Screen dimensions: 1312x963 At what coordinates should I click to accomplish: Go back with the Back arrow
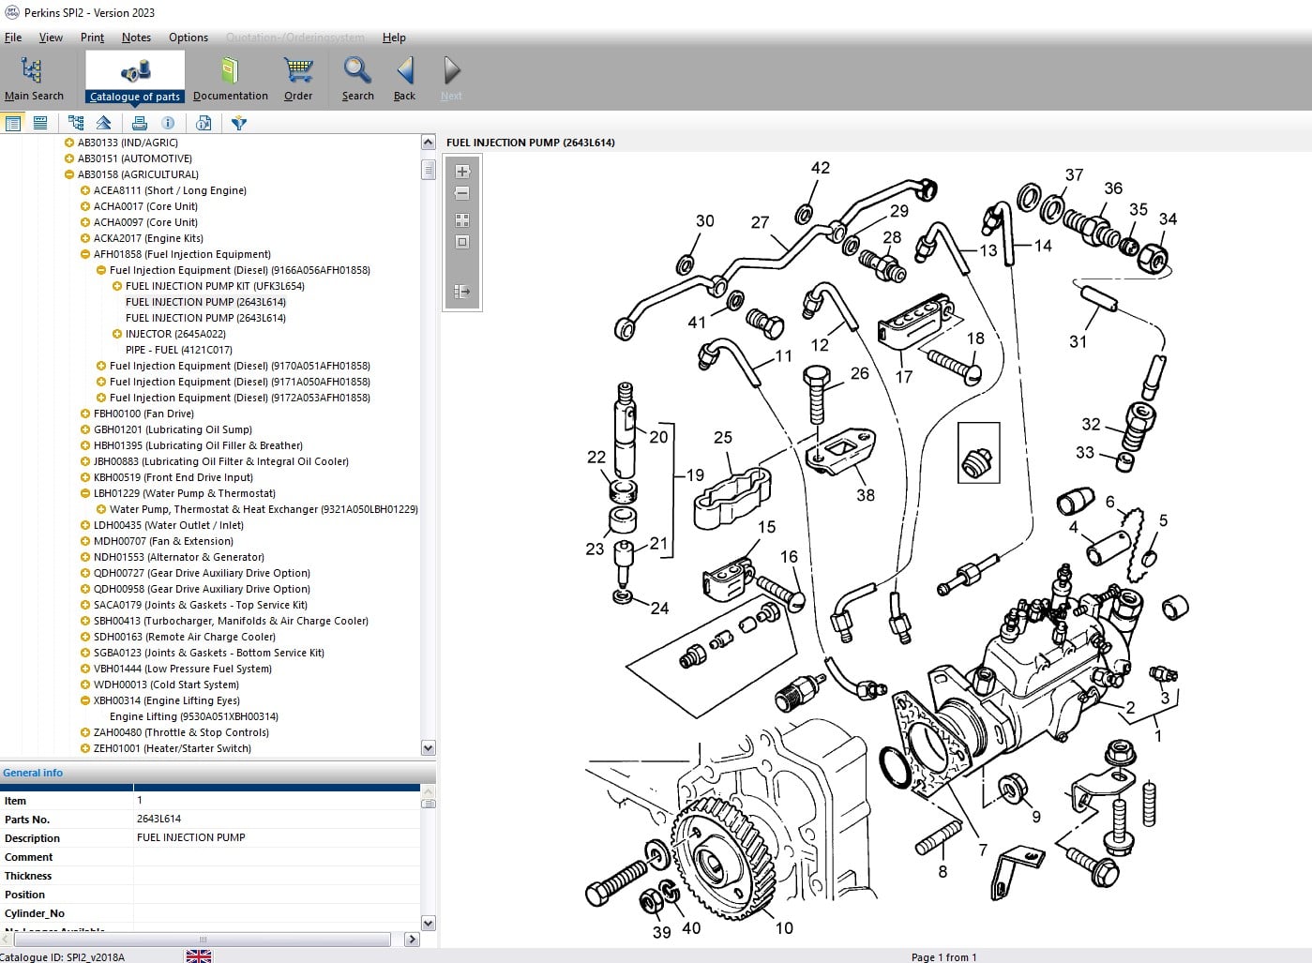coord(405,70)
